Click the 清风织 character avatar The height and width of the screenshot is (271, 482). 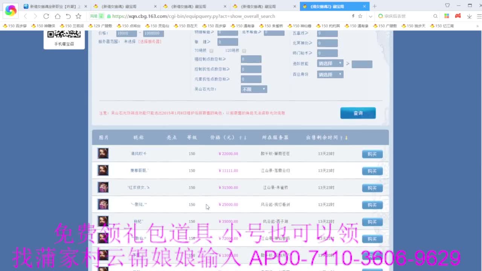coord(103,153)
